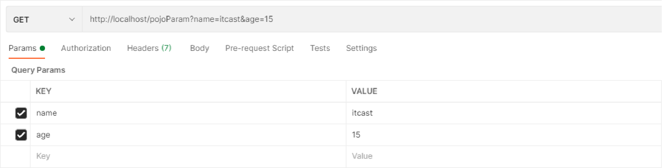Image resolution: width=662 pixels, height=168 pixels.
Task: Click the empty Value placeholder field
Action: click(x=504, y=157)
